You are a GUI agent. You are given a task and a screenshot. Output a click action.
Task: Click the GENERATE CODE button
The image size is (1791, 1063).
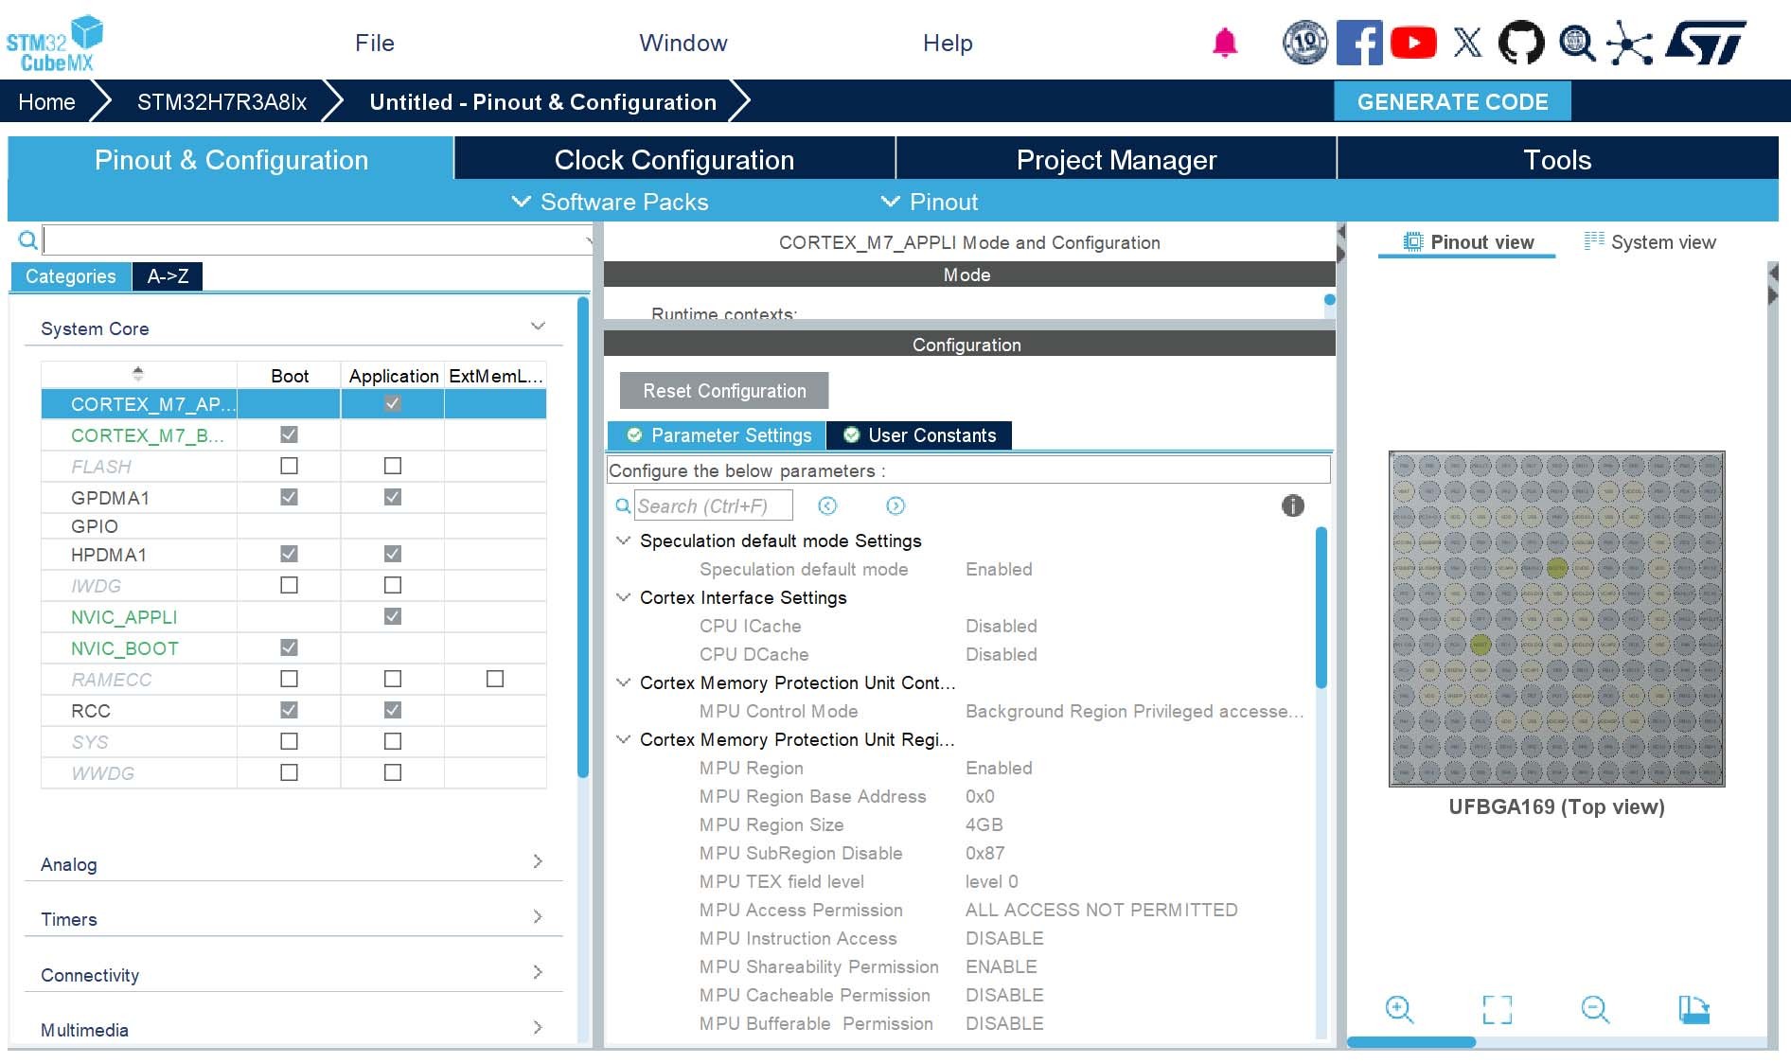pyautogui.click(x=1452, y=101)
